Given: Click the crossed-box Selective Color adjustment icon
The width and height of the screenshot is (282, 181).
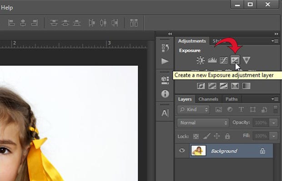Looking at the screenshot, I should coord(235,86).
